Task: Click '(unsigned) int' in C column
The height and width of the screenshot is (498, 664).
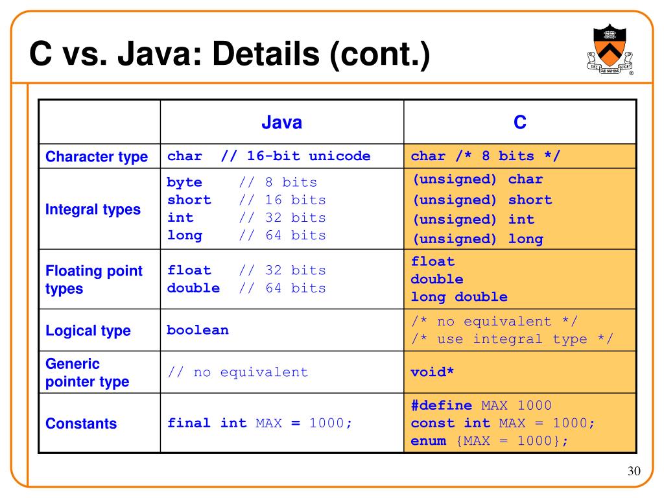Action: pyautogui.click(x=473, y=219)
